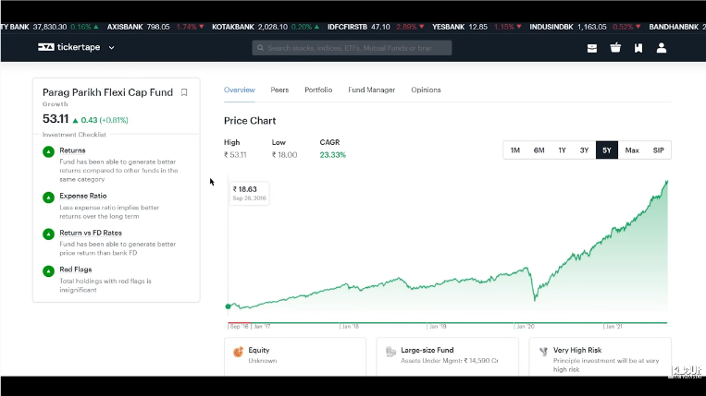Select the 1Y chart range
The width and height of the screenshot is (706, 396).
[562, 150]
